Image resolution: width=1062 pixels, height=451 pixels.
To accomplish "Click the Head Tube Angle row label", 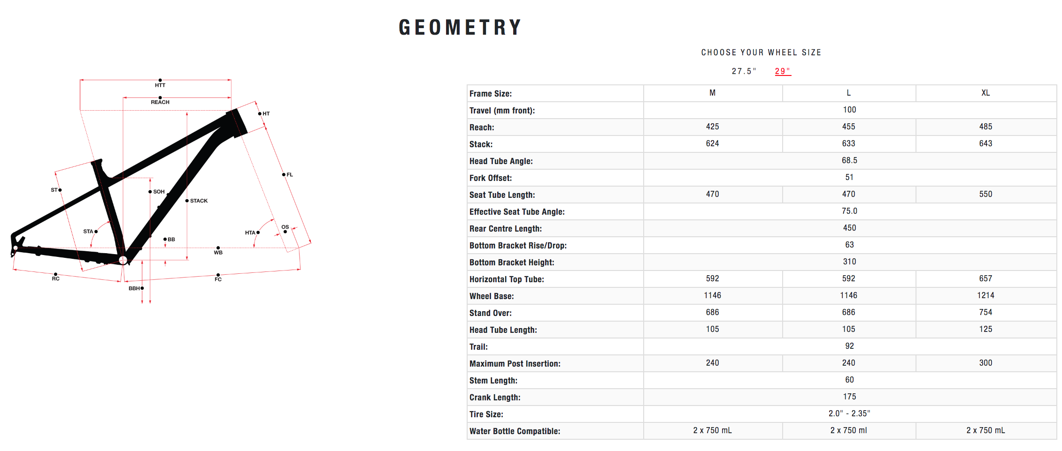I will click(x=501, y=161).
